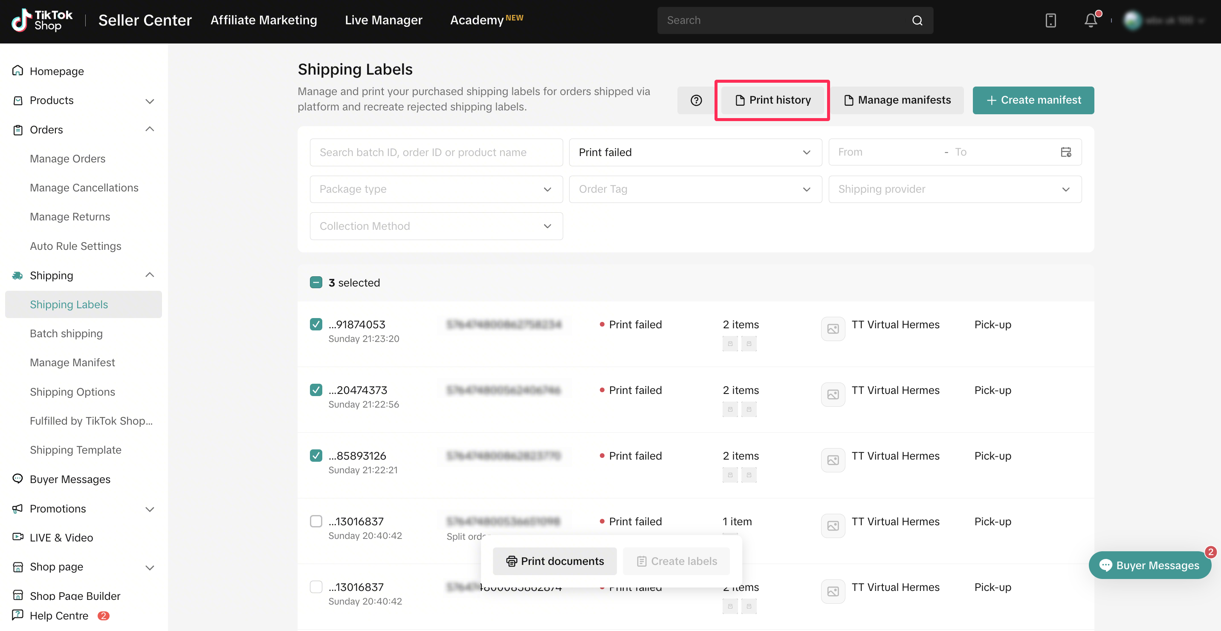Go to Batch shipping in sidebar

[x=66, y=333]
